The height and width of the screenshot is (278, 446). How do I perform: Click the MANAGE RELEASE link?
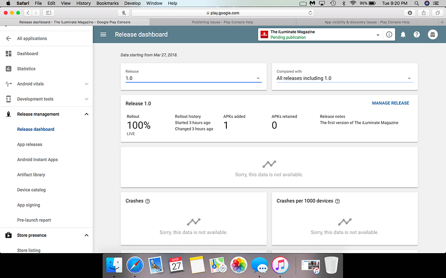pos(391,103)
